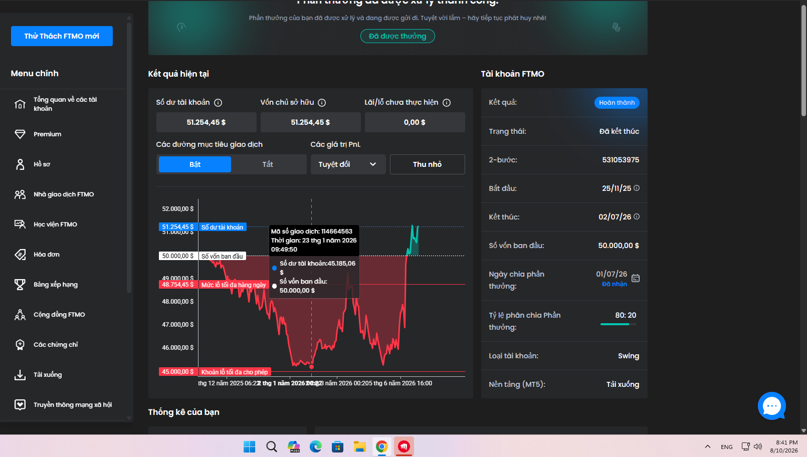Viewport: 807px width, 457px height.
Task: Open volume control in system tray
Action: [x=758, y=446]
